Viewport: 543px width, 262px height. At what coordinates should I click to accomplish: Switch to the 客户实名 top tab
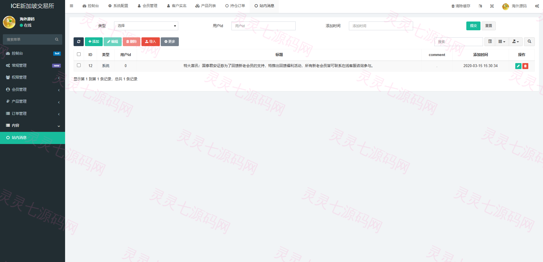(x=177, y=6)
